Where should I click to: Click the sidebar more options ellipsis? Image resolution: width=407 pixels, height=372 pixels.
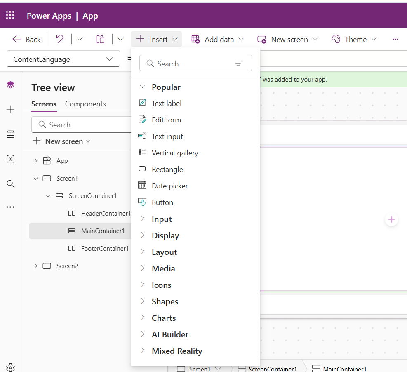point(10,207)
